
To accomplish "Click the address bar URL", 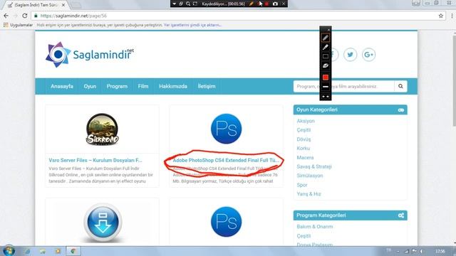I will click(73, 16).
